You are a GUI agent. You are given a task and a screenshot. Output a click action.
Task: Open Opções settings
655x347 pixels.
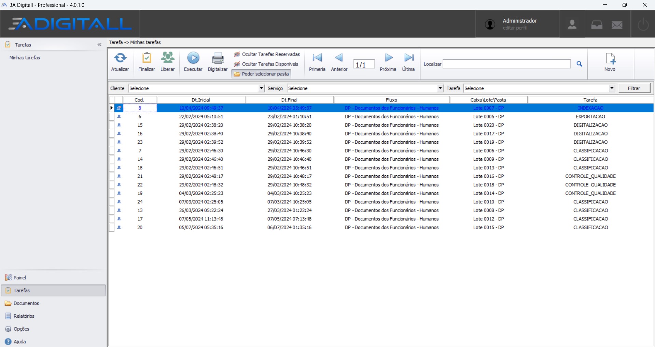[53, 329]
